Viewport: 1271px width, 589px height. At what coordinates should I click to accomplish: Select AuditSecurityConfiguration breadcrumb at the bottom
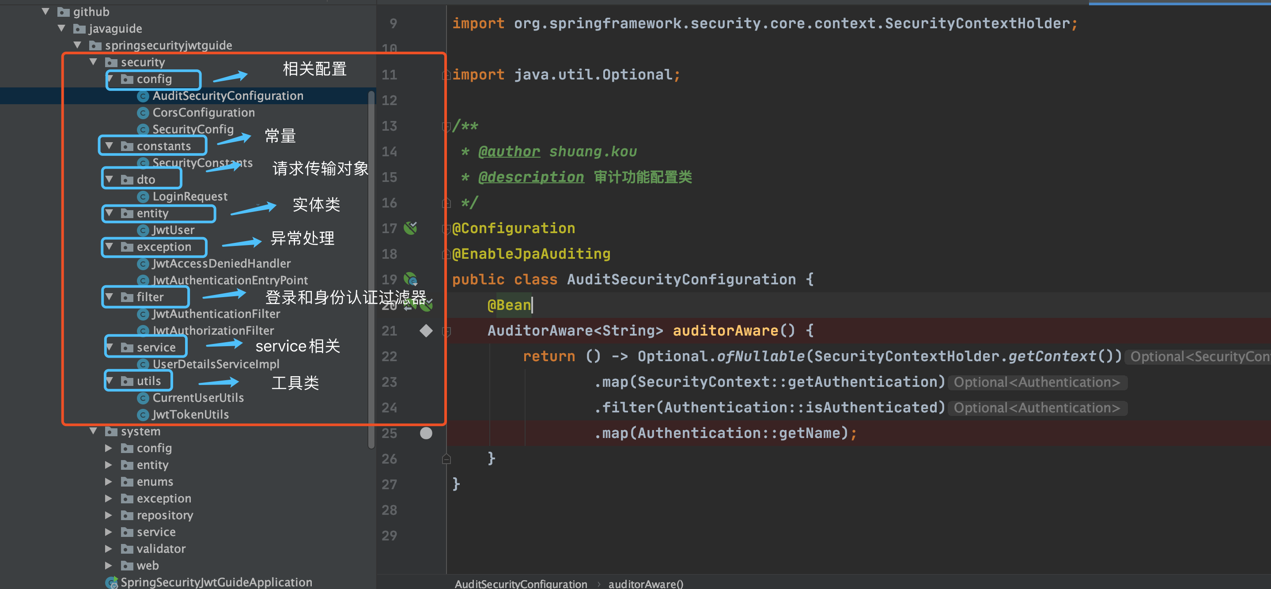point(521,584)
